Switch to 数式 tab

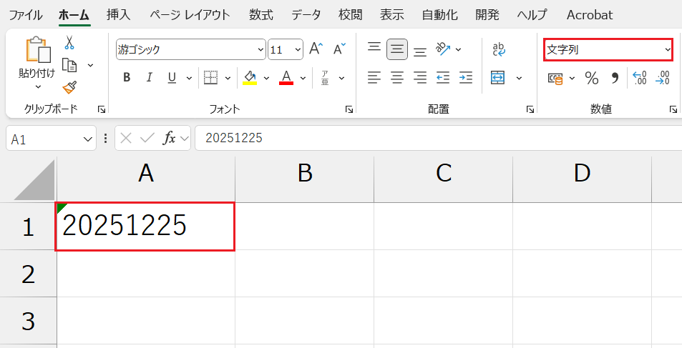pos(261,15)
